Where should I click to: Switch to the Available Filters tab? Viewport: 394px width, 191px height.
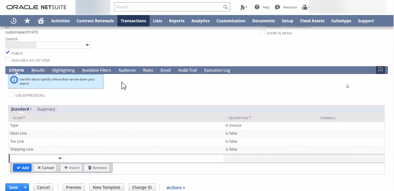[96, 70]
